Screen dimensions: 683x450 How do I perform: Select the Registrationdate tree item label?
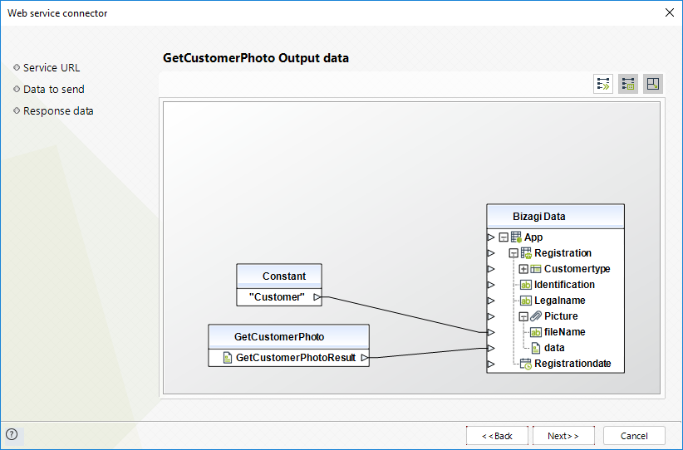572,364
